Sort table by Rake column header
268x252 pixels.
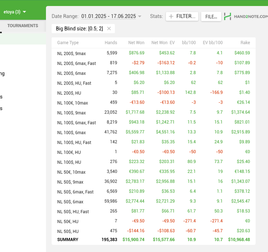coord(245,42)
